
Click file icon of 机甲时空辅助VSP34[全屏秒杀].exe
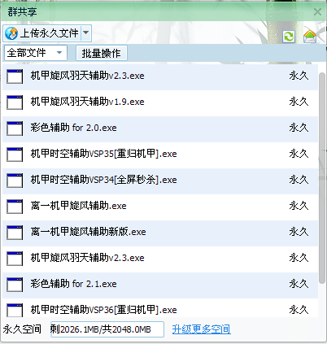click(x=15, y=181)
